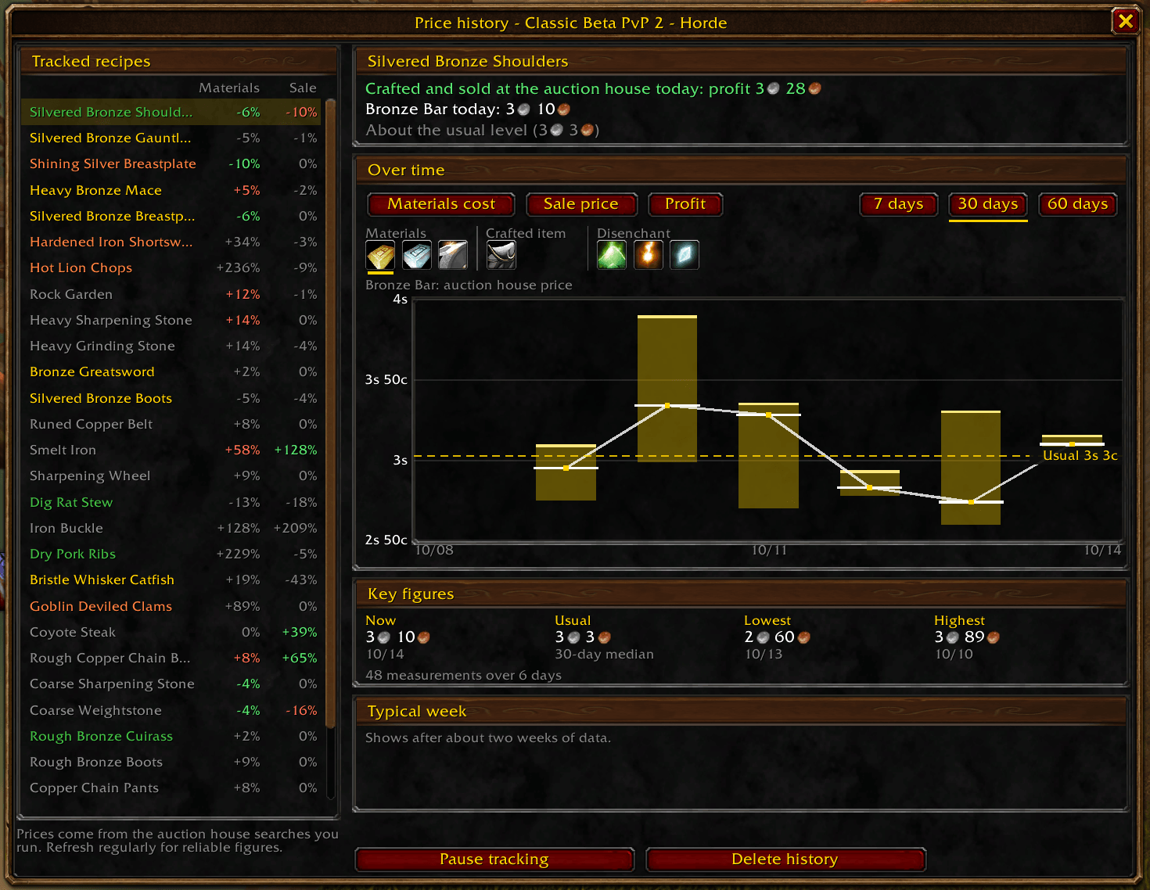Click the Now key figure 3s 10c
Viewport: 1150px width, 890px height.
click(x=397, y=637)
